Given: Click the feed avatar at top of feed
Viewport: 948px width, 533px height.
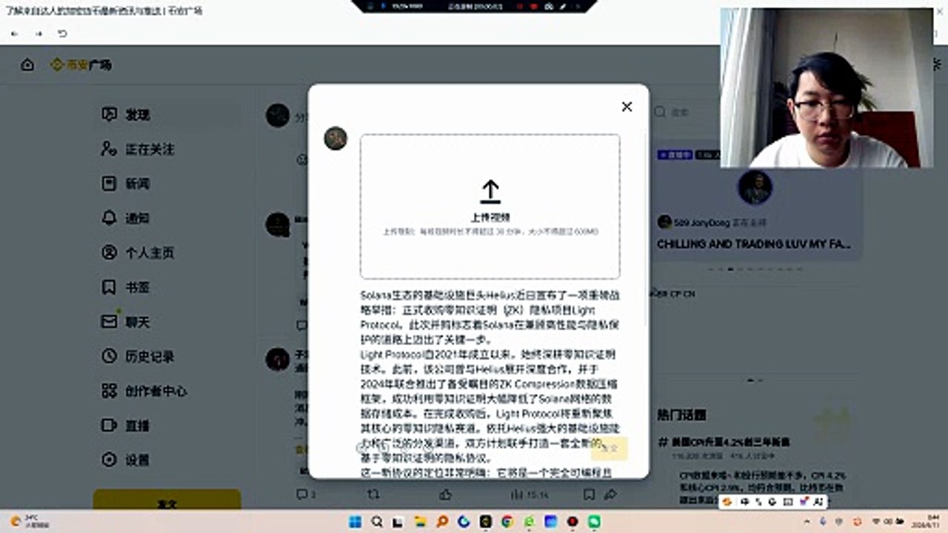Looking at the screenshot, I should (278, 115).
